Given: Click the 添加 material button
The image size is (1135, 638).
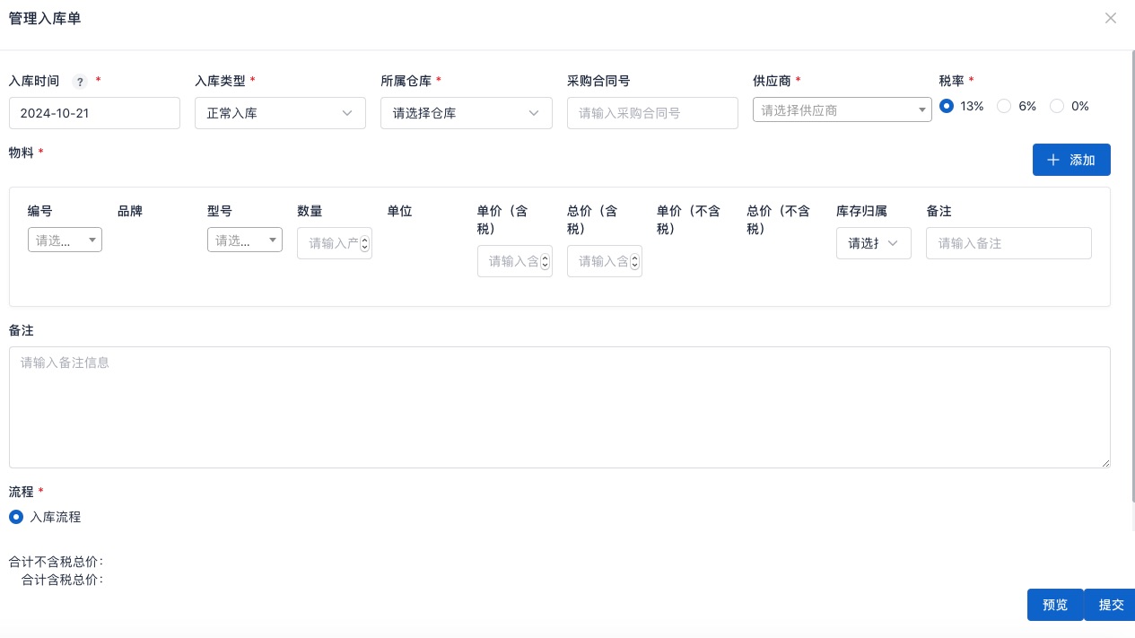Looking at the screenshot, I should pos(1071,160).
